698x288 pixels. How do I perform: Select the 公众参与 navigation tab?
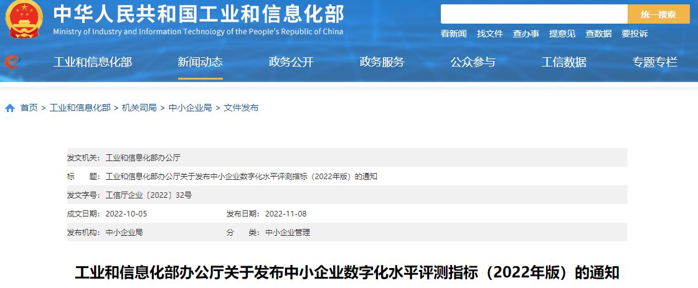[x=473, y=62]
